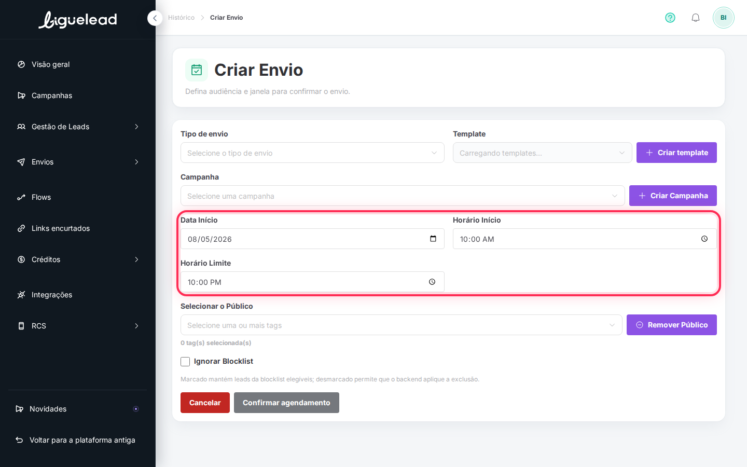747x467 pixels.
Task: Click the Novidades indicator dot
Action: point(136,409)
